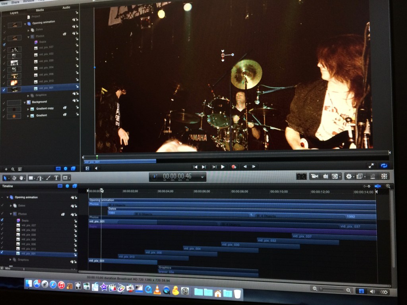This screenshot has width=407, height=305.
Task: Open the search icon below Layers list
Action: (13, 169)
